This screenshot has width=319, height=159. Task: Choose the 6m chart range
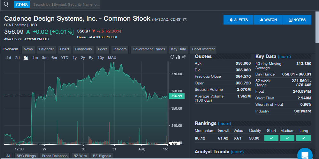click(x=54, y=58)
